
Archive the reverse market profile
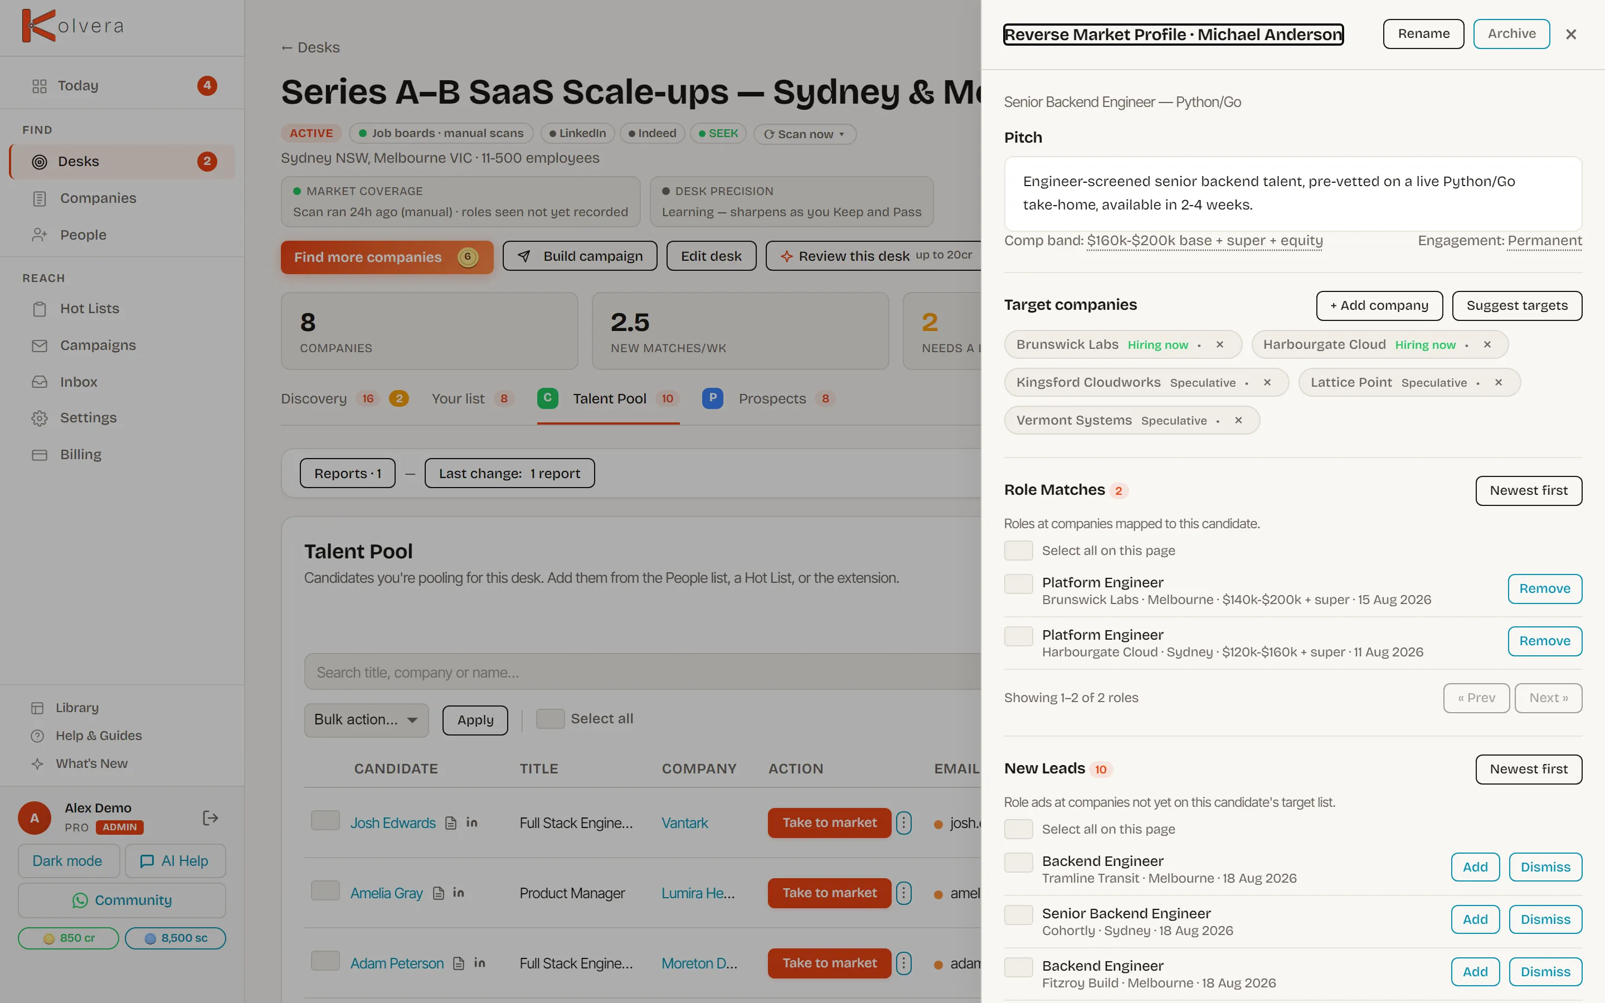(x=1511, y=34)
